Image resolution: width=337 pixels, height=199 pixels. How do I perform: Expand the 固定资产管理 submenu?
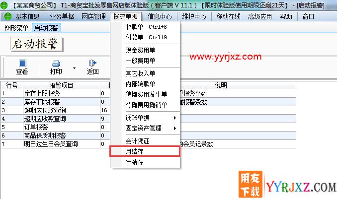175,128
